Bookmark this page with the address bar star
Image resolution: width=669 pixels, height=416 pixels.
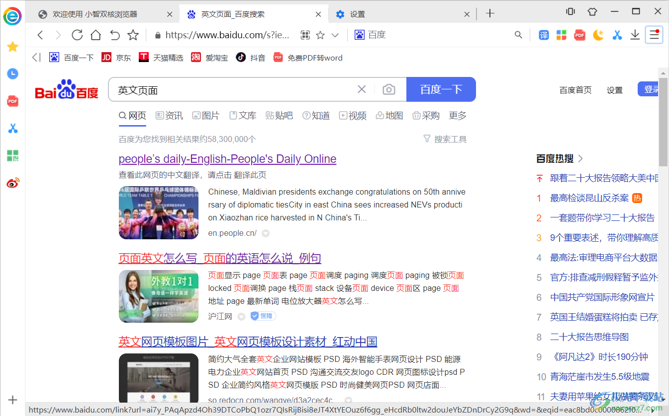pyautogui.click(x=320, y=35)
